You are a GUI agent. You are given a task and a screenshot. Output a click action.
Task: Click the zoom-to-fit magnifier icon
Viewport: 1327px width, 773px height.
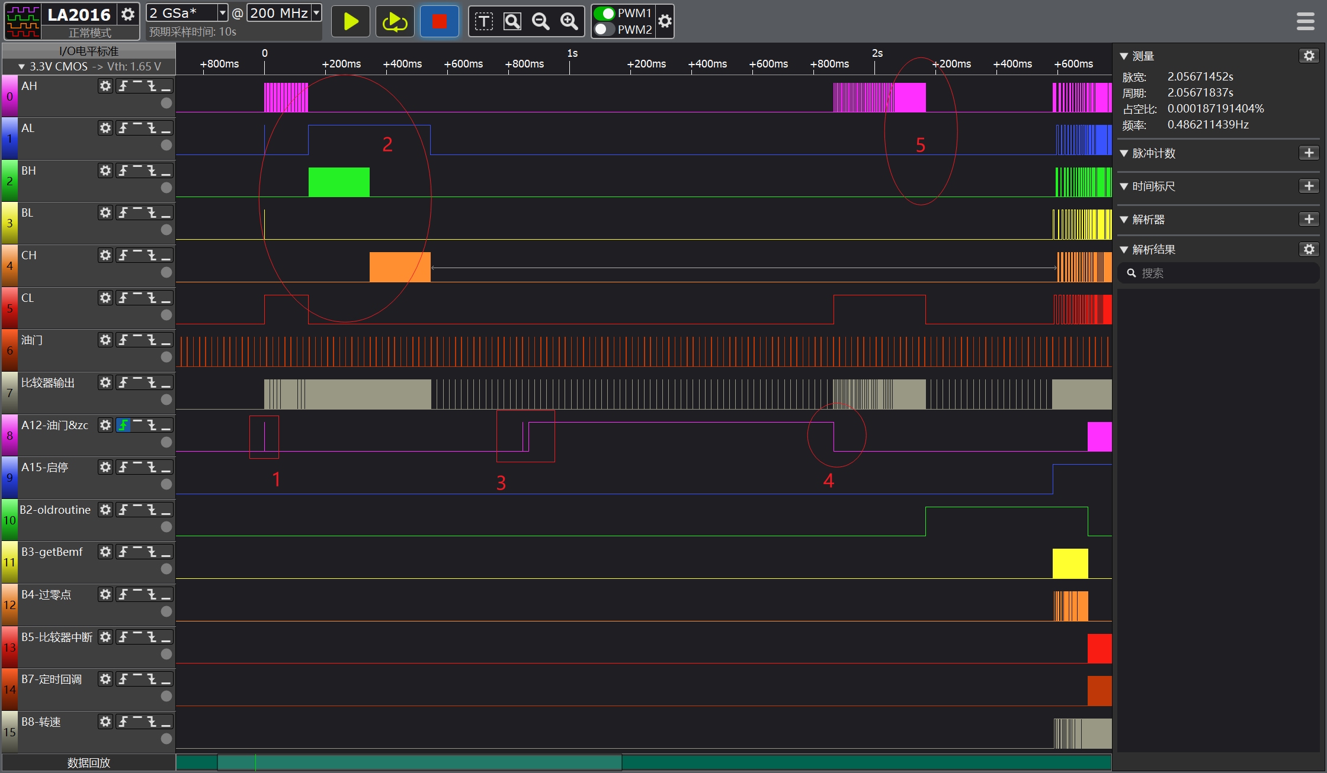coord(512,22)
